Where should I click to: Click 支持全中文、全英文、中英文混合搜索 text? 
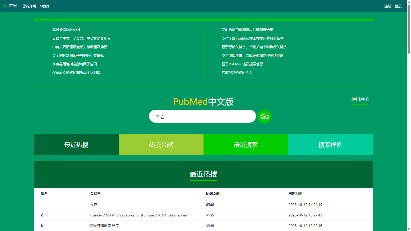point(81,38)
